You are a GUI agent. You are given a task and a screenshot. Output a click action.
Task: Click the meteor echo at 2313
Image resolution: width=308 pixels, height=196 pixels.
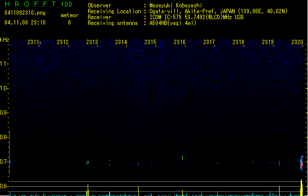88,162
